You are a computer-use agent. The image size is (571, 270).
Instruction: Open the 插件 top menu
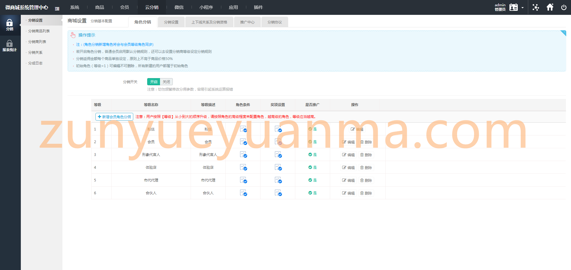[x=258, y=7]
